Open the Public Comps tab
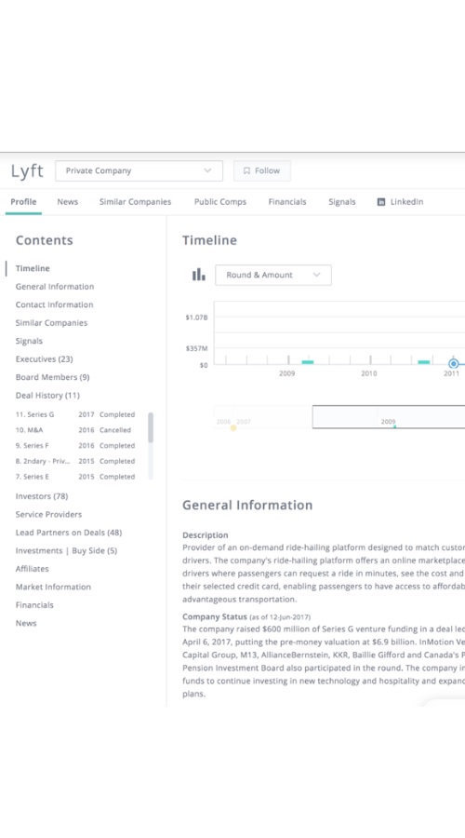 220,202
